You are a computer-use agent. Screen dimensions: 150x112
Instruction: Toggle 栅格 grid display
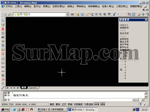pyautogui.click(x=58, y=104)
